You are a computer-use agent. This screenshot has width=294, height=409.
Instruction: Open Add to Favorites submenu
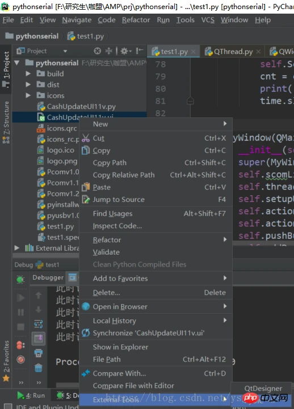coord(156,279)
